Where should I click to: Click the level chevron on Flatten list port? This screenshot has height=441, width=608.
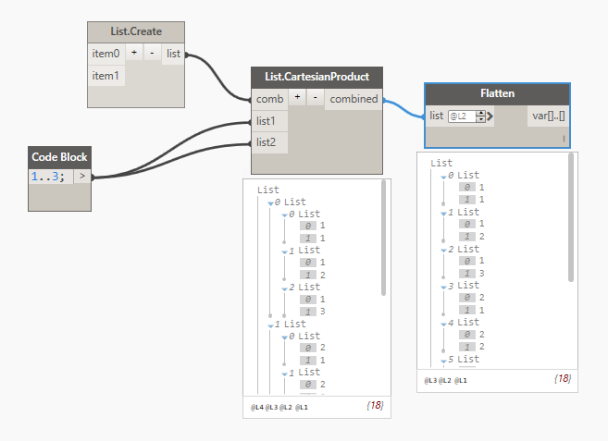coord(490,116)
